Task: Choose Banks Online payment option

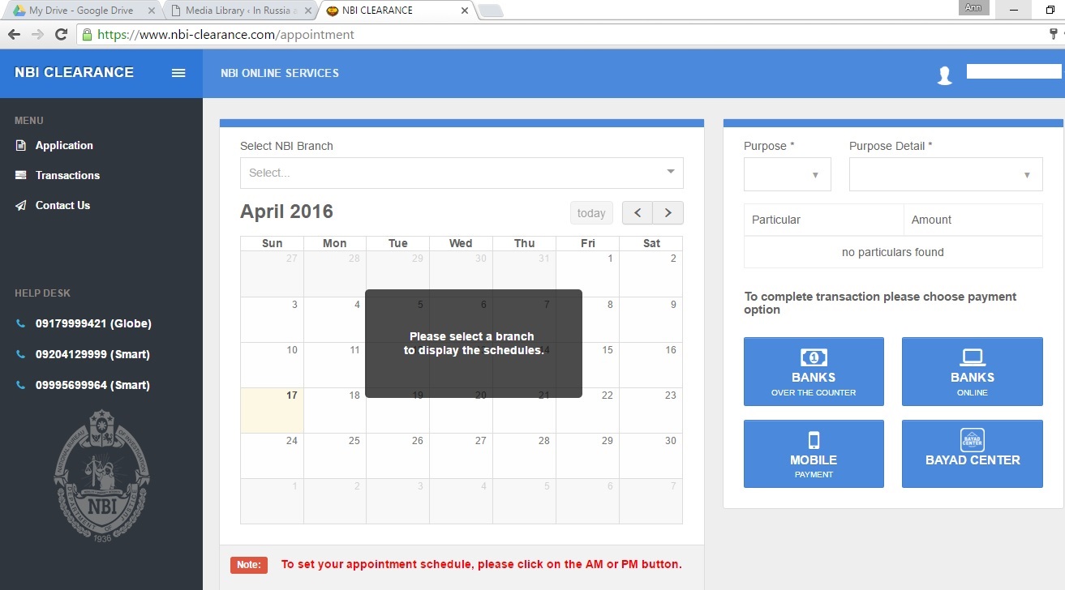Action: (972, 372)
